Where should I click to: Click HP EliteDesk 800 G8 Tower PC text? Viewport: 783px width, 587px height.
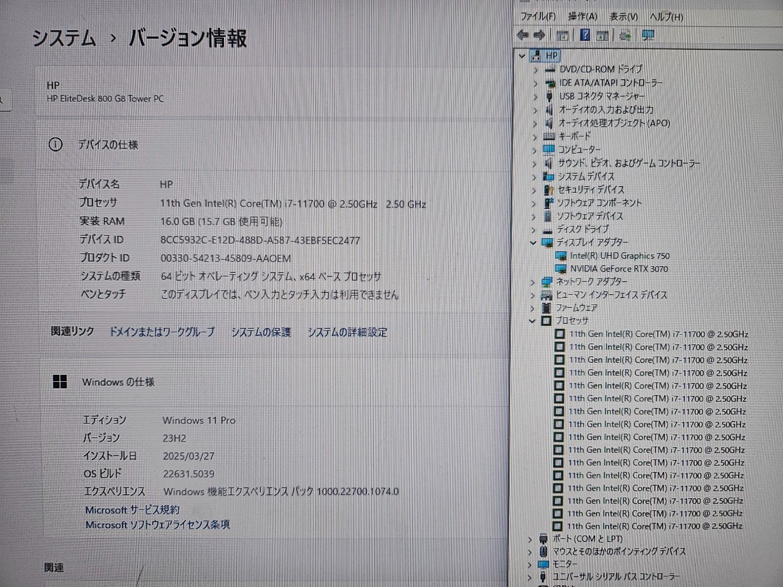(106, 99)
